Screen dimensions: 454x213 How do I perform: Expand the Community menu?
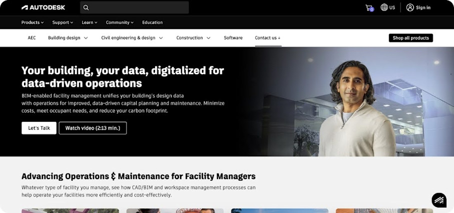[x=119, y=22]
